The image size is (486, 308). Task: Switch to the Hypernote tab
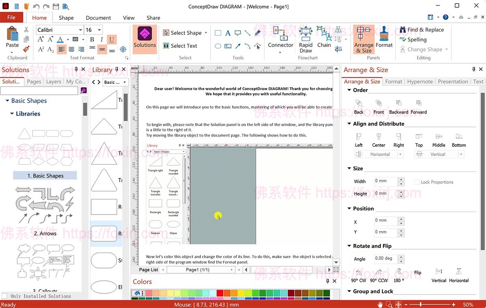420,81
